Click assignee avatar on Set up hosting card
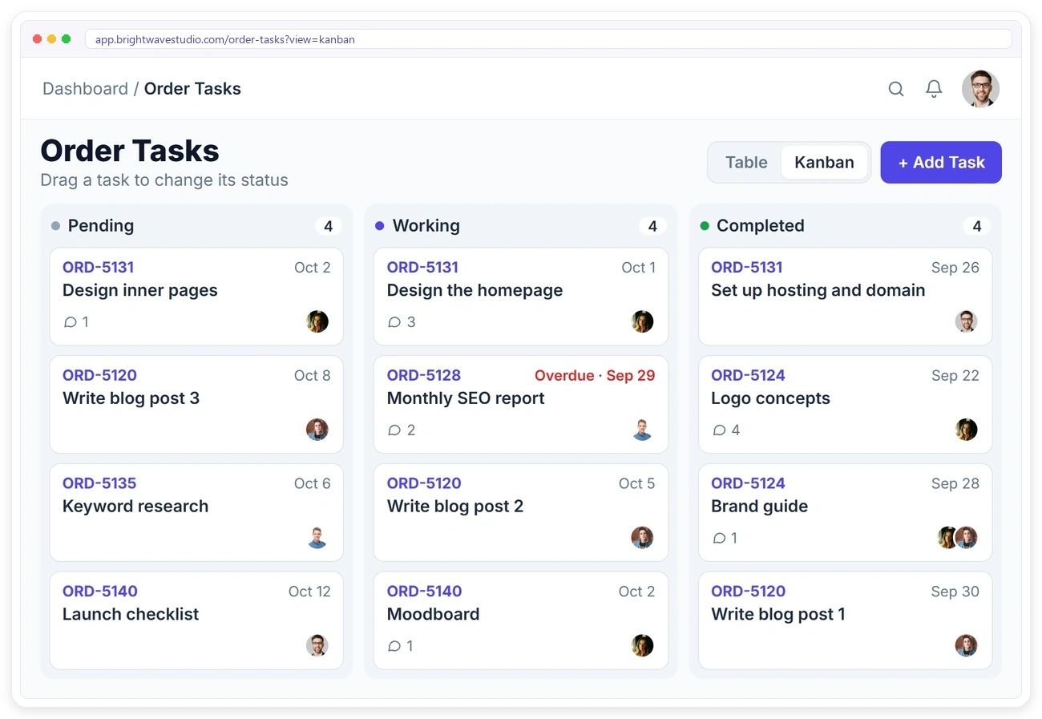 coord(967,322)
